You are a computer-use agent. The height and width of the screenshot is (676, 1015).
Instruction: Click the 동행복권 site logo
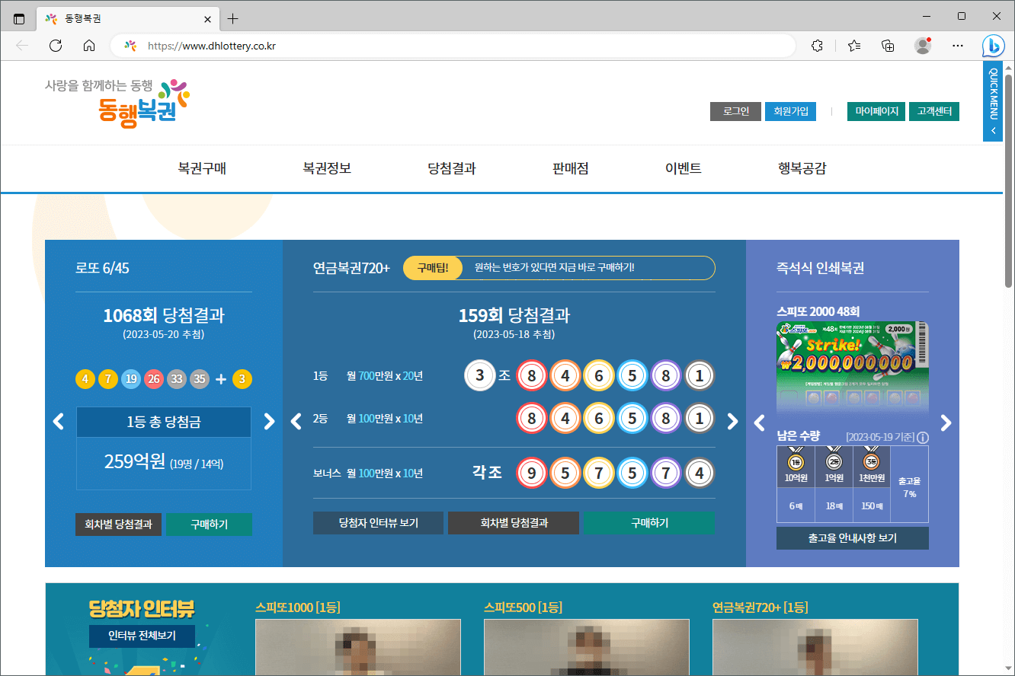pyautogui.click(x=118, y=103)
